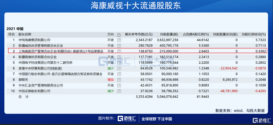Click the 持股比例变动(%) column header

tap(254, 35)
